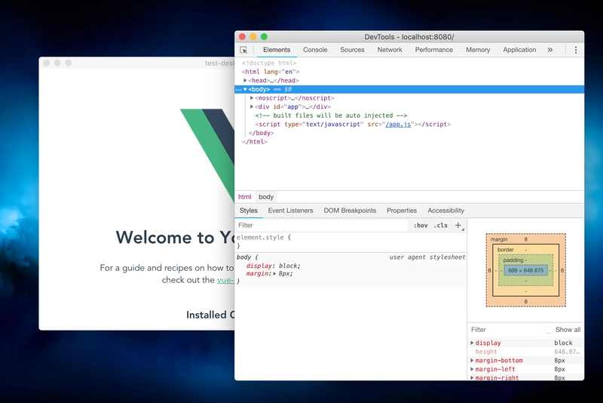Click the box model content size 699 × 648.875

click(x=525, y=270)
